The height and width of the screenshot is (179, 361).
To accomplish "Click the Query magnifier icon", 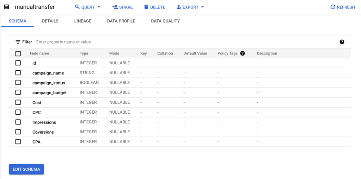I will tap(77, 7).
